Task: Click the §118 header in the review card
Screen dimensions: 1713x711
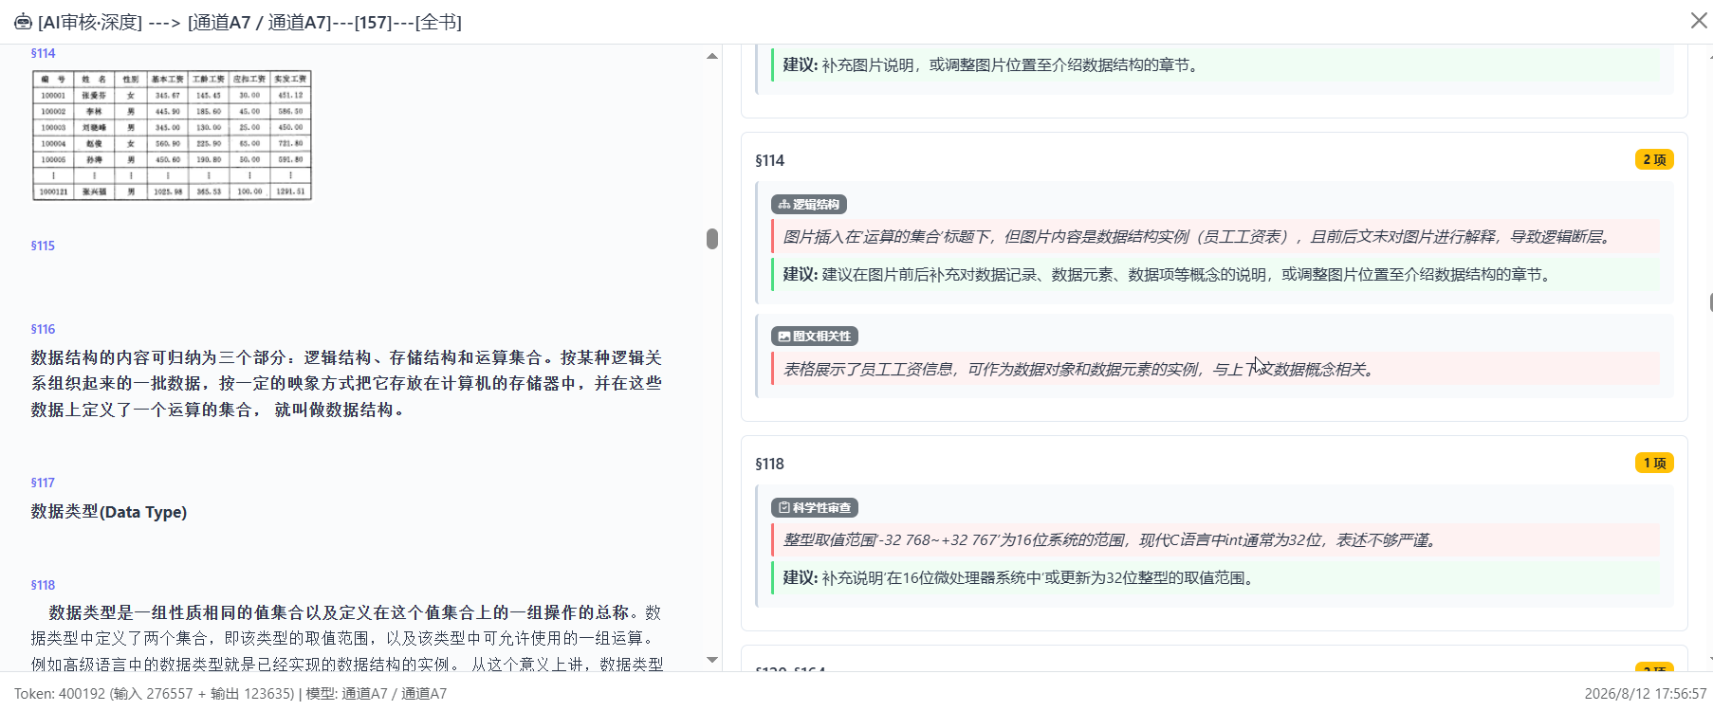Action: point(769,464)
